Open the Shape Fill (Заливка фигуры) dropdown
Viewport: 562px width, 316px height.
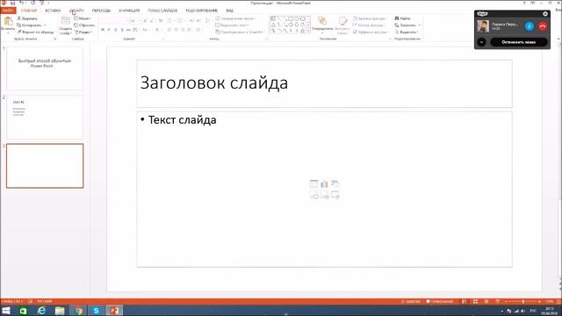pos(370,18)
